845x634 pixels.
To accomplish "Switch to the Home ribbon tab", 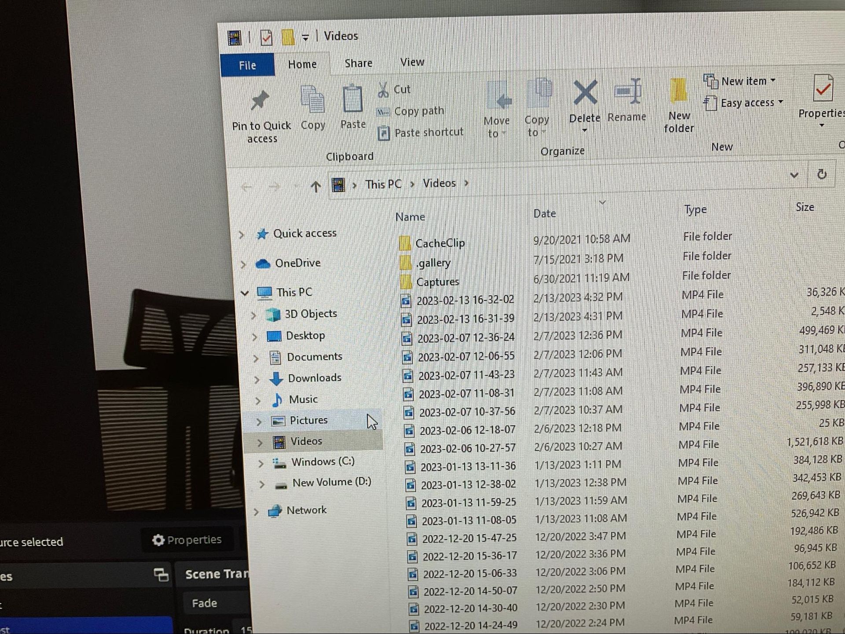I will [x=302, y=64].
